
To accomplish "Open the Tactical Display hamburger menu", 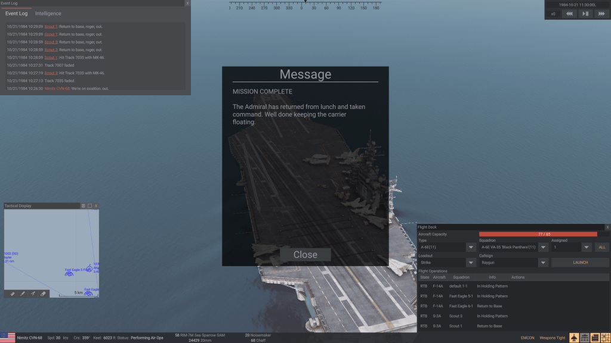I will [83, 206].
